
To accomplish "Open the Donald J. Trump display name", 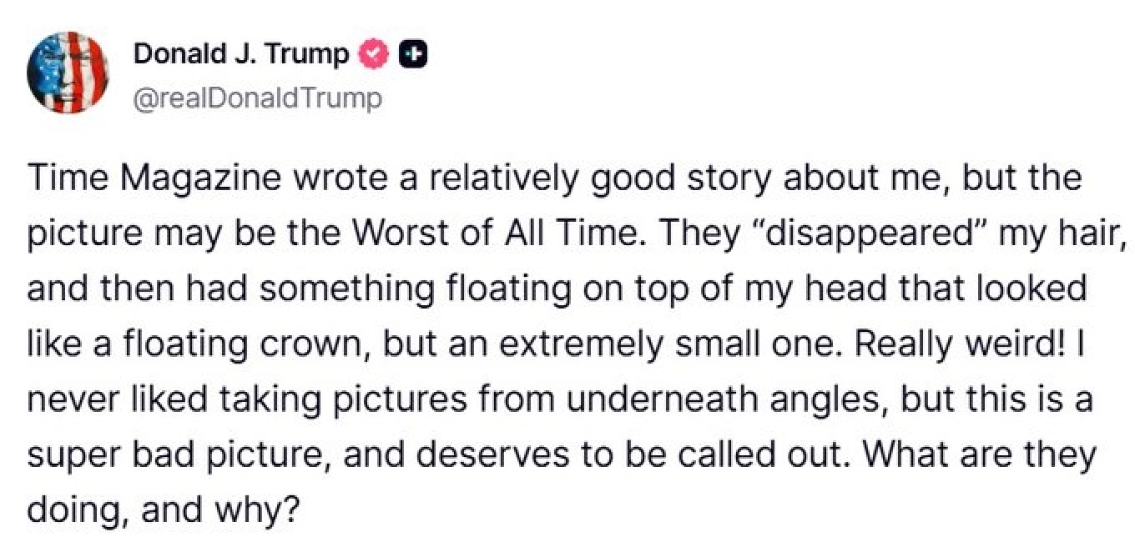I will click(240, 55).
